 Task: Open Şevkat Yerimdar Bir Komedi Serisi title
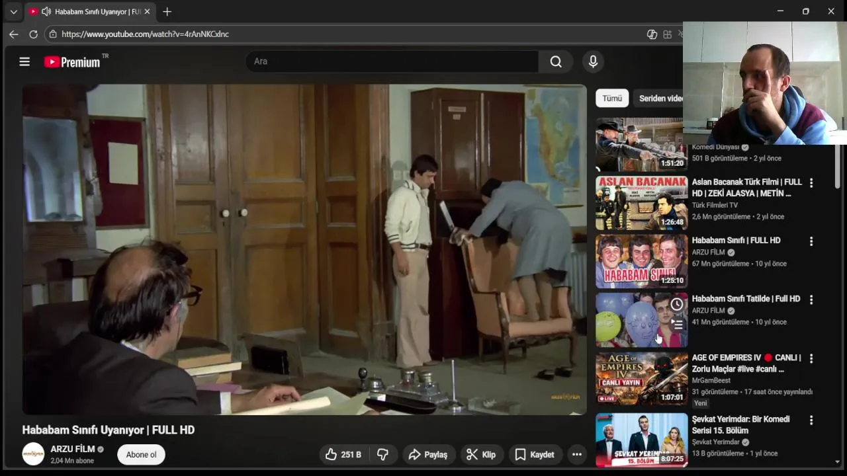tap(740, 424)
